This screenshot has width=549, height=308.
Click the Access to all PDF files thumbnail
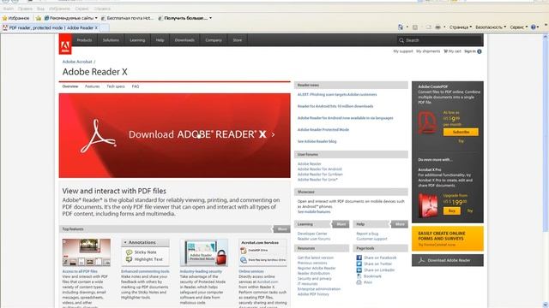[x=87, y=253]
